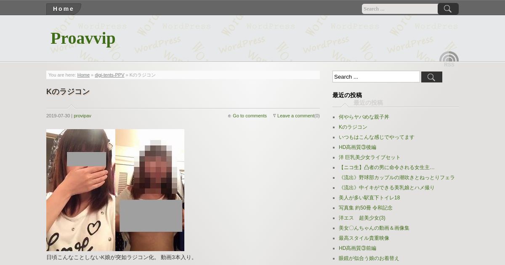This screenshot has width=505, height=265.
Task: Click the header search magnifier button
Action: (x=448, y=9)
